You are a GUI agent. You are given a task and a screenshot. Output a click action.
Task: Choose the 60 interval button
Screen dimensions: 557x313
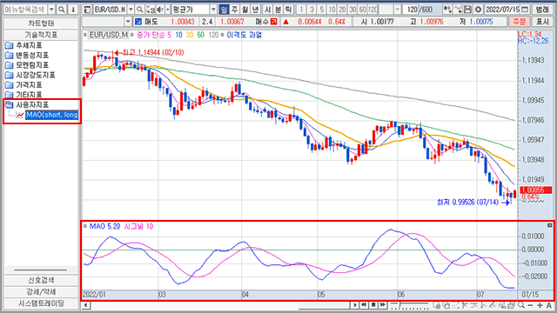pyautogui.click(x=363, y=10)
